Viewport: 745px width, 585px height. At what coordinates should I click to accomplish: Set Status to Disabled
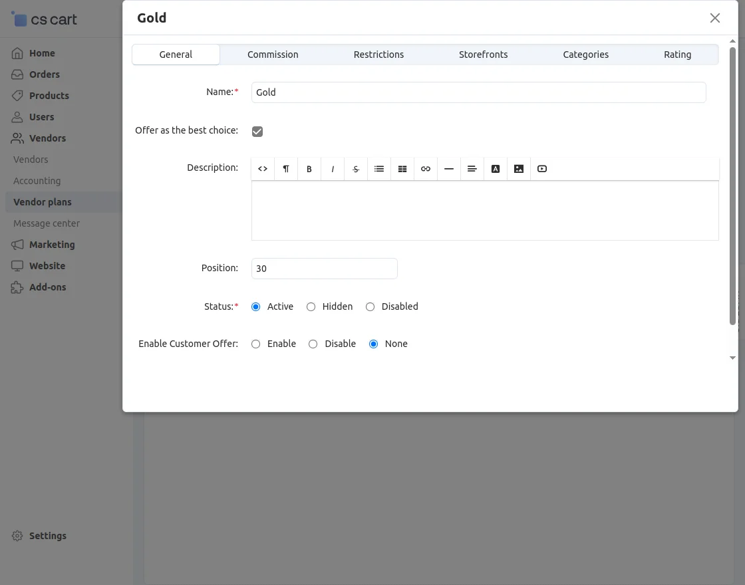click(x=370, y=307)
